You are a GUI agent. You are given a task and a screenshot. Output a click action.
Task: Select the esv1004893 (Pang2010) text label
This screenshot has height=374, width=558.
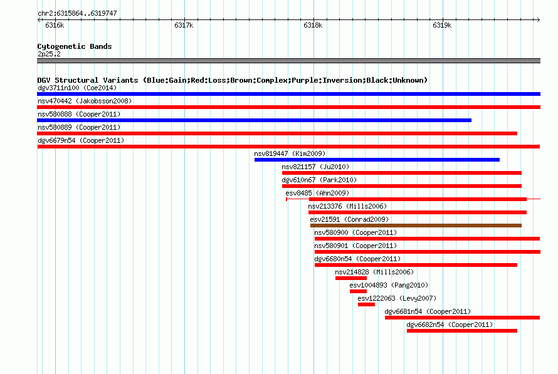coord(389,285)
